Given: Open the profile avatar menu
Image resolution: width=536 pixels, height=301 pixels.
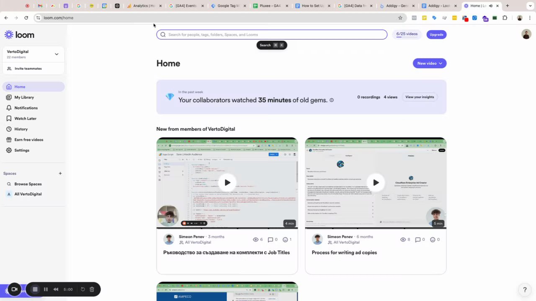Looking at the screenshot, I should pos(526,34).
